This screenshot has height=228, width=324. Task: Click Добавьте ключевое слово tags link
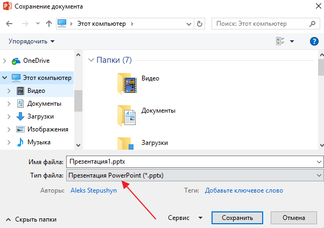click(244, 190)
